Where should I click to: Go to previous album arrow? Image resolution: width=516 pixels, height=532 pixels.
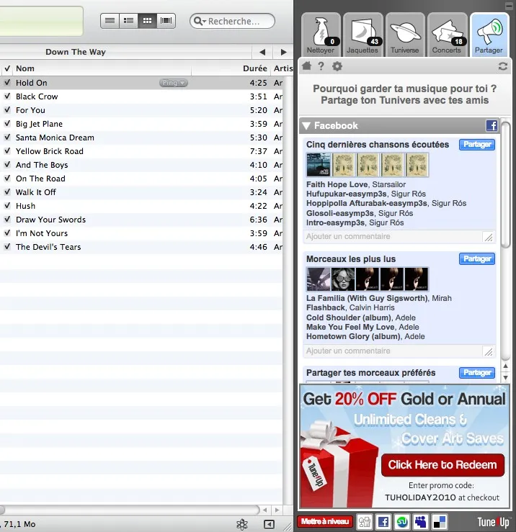click(262, 52)
